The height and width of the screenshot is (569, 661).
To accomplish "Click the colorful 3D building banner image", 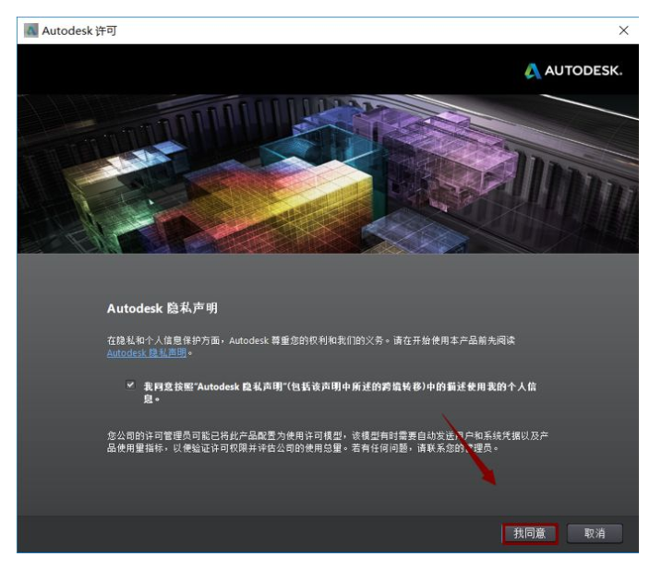I will point(328,173).
